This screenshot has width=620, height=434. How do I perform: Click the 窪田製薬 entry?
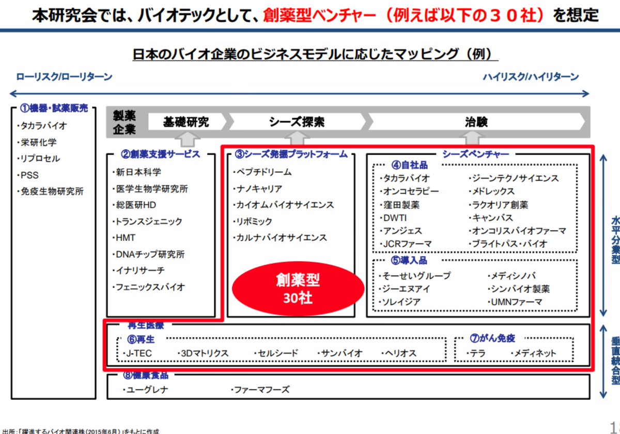tap(399, 205)
